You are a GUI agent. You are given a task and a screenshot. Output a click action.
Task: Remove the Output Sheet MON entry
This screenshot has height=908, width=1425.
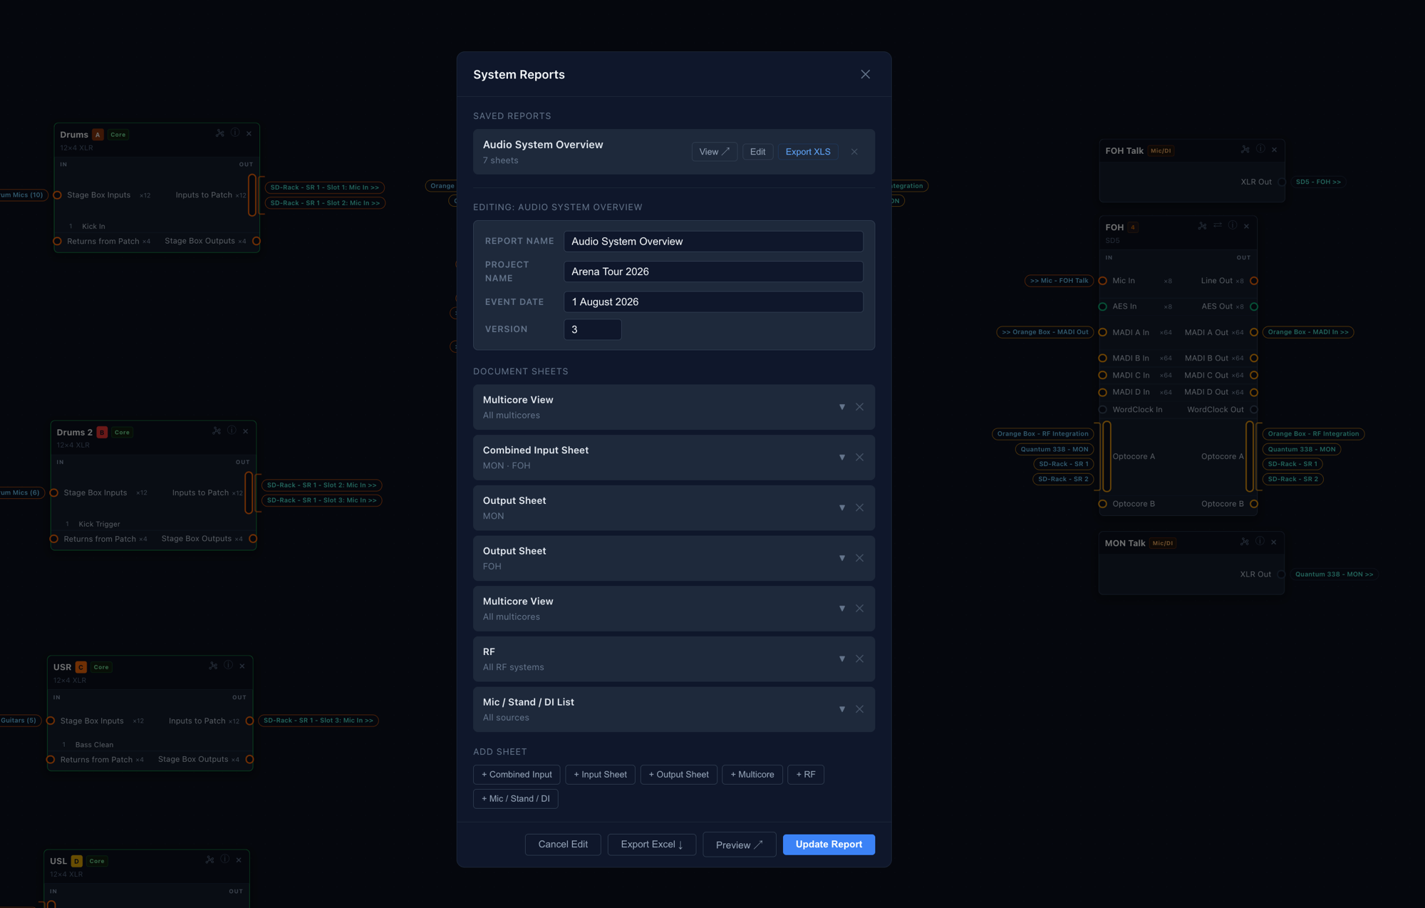[859, 508]
